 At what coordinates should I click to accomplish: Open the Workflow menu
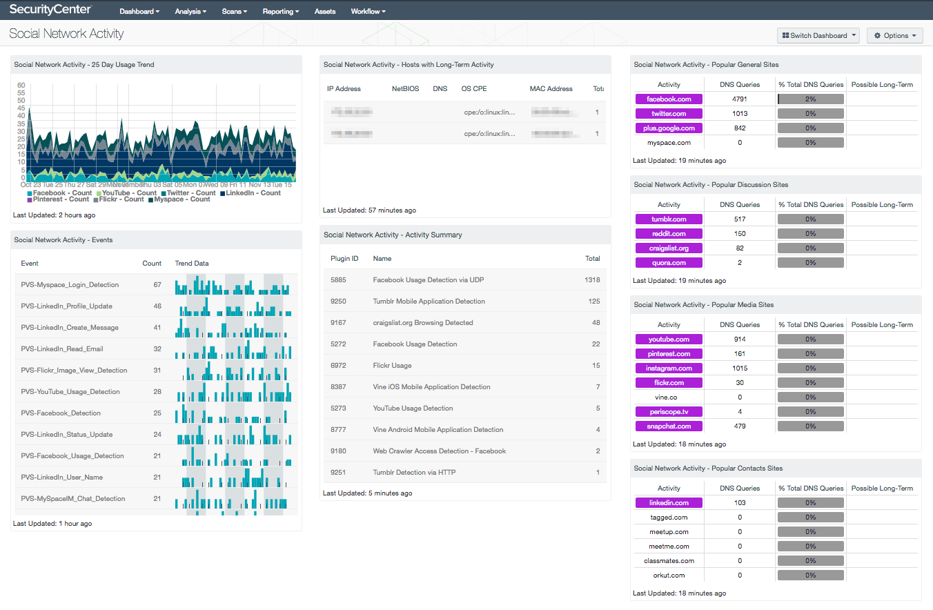(x=368, y=12)
